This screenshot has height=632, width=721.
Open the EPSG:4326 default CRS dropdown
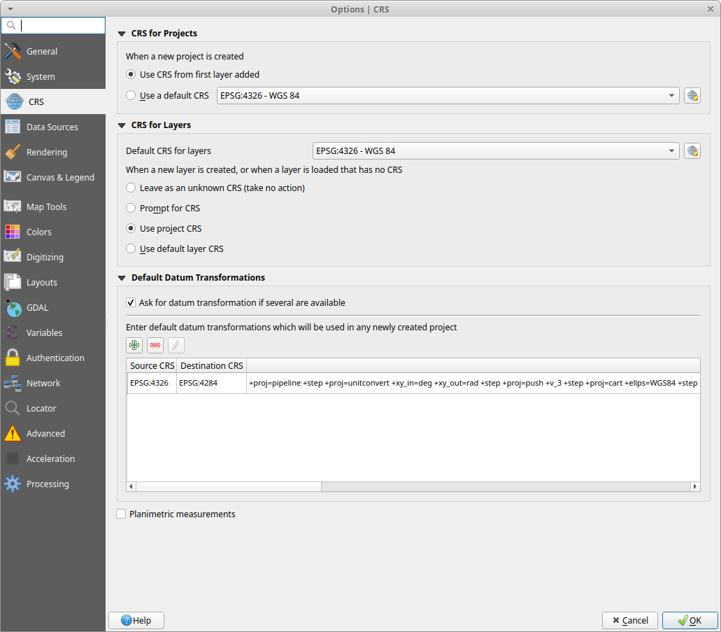(671, 95)
